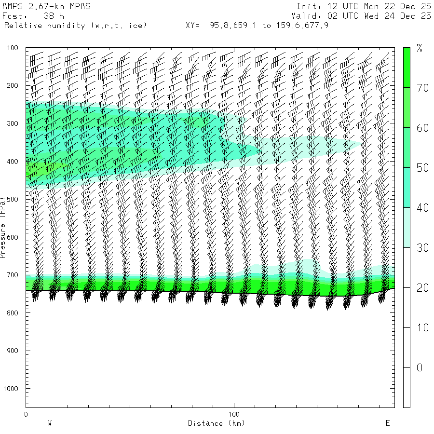Click the pale colorbar segment between 30 and 40
This screenshot has width=434, height=434.
(x=407, y=228)
